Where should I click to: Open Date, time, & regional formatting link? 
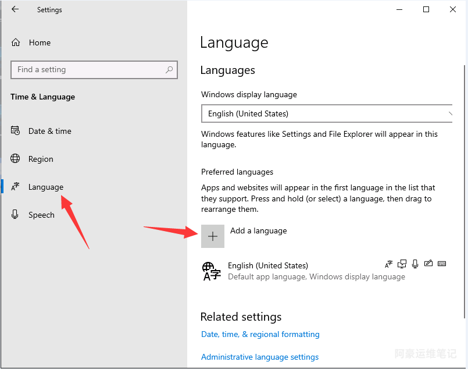pos(260,334)
